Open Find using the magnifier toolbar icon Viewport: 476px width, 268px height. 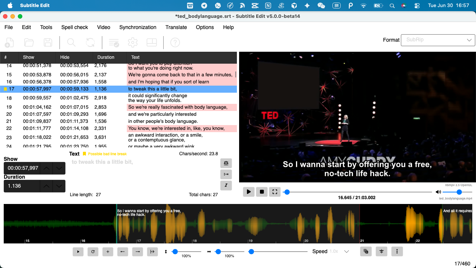tap(71, 42)
